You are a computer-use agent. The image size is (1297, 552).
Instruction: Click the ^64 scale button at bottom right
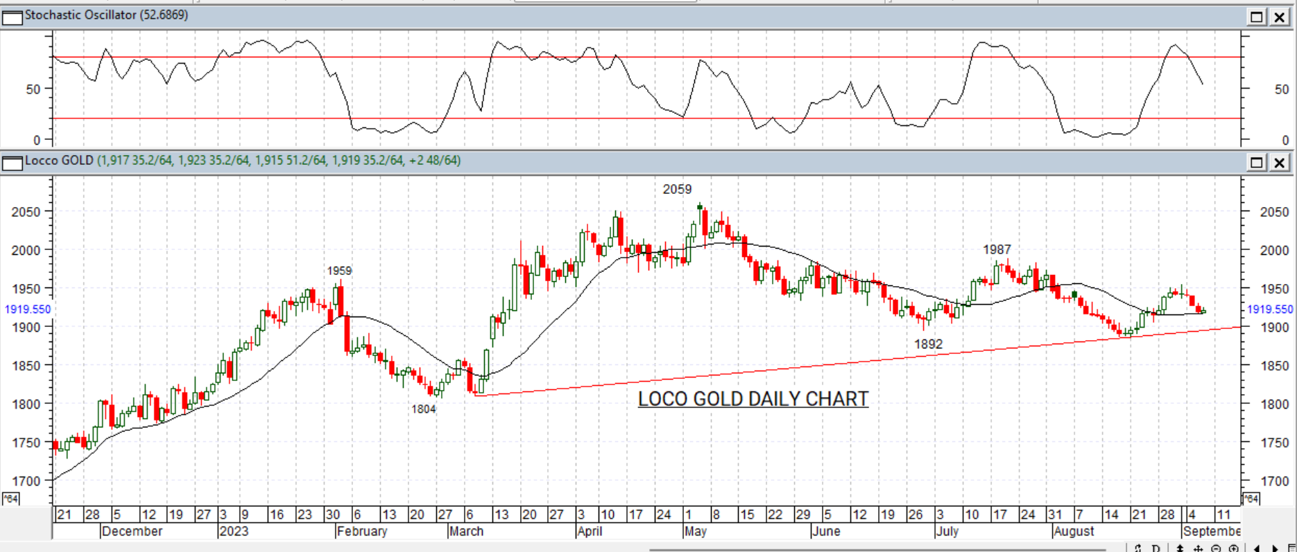click(x=1251, y=499)
